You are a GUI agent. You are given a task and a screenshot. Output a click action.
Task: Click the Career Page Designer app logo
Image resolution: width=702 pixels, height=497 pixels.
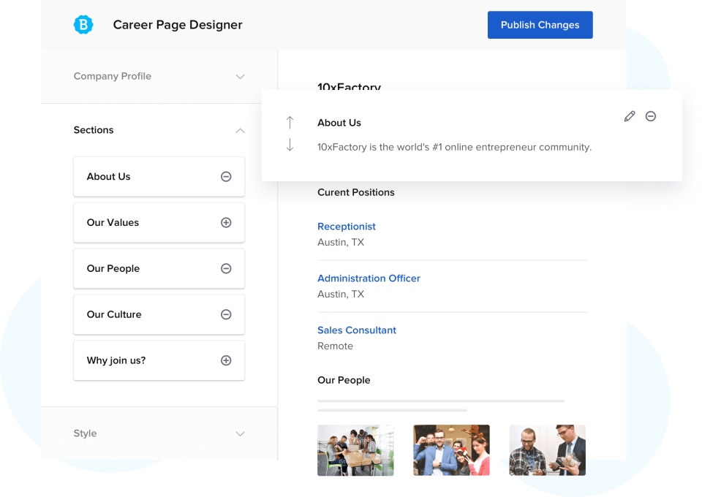pos(83,24)
